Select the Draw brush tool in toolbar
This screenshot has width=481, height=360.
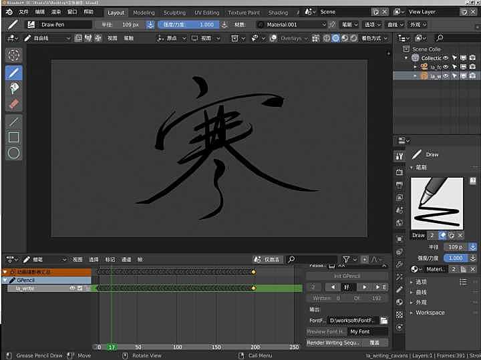[x=13, y=72]
